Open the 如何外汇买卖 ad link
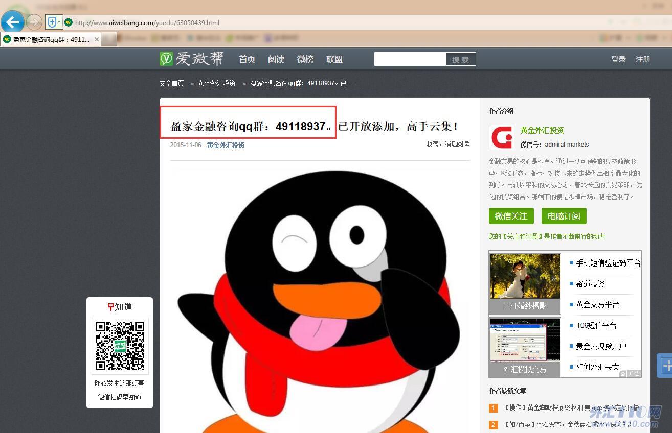The width and height of the screenshot is (672, 433). [x=597, y=367]
